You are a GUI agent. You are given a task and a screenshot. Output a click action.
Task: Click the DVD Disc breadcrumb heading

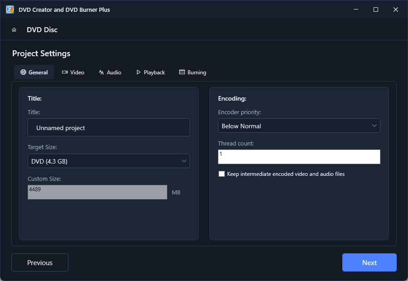click(42, 29)
